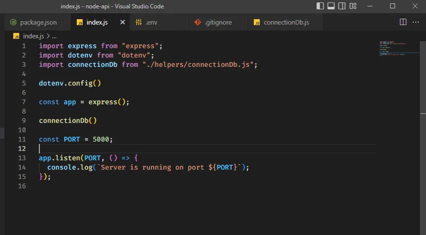The width and height of the screenshot is (426, 235).
Task: Toggle secondary side bar layout icon
Action: [342, 6]
